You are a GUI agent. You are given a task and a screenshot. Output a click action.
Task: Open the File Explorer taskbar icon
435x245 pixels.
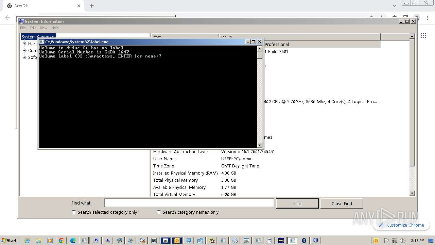(38, 241)
